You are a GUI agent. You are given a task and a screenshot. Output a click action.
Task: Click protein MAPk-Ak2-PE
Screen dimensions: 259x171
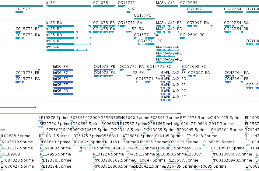pyautogui.click(x=165, y=100)
